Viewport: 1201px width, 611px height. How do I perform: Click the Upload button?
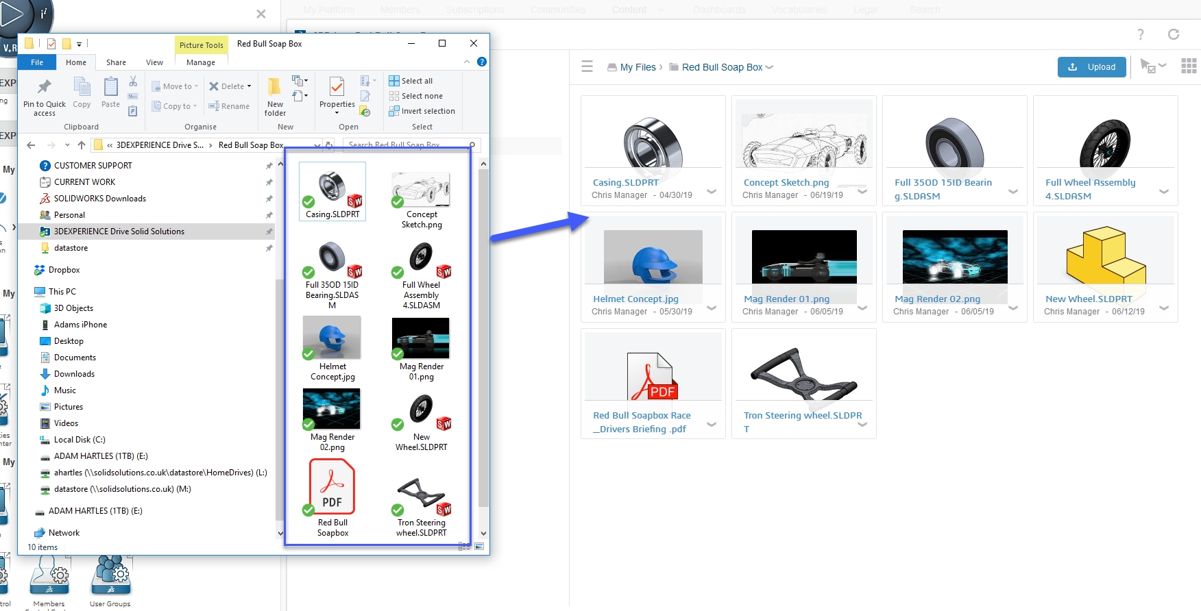[1091, 67]
